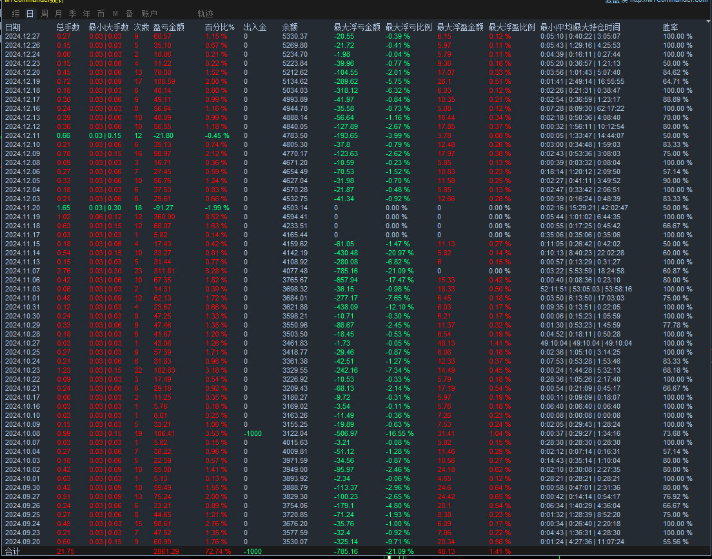The height and width of the screenshot is (559, 712).
Task: Click the 最大浮亏金额 column header
Action: tap(357, 27)
